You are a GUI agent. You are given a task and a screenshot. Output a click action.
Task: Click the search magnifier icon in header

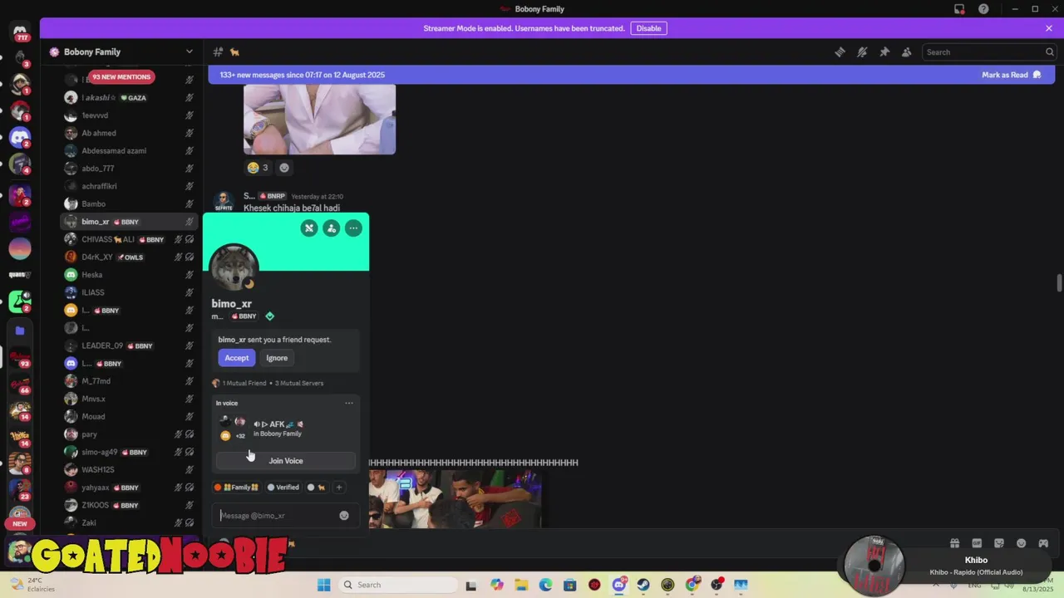[x=1050, y=51]
